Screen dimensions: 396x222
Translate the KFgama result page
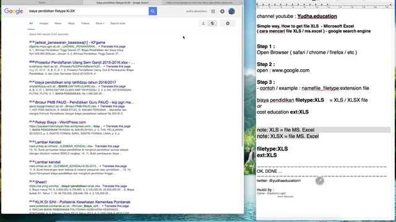(113, 47)
